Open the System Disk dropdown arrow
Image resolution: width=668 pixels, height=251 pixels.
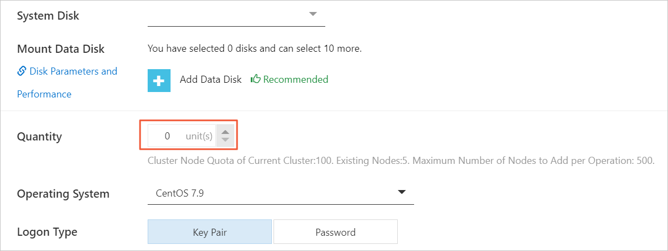point(313,14)
